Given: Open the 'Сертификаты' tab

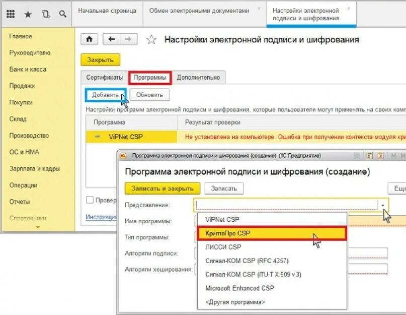Looking at the screenshot, I should 104,77.
